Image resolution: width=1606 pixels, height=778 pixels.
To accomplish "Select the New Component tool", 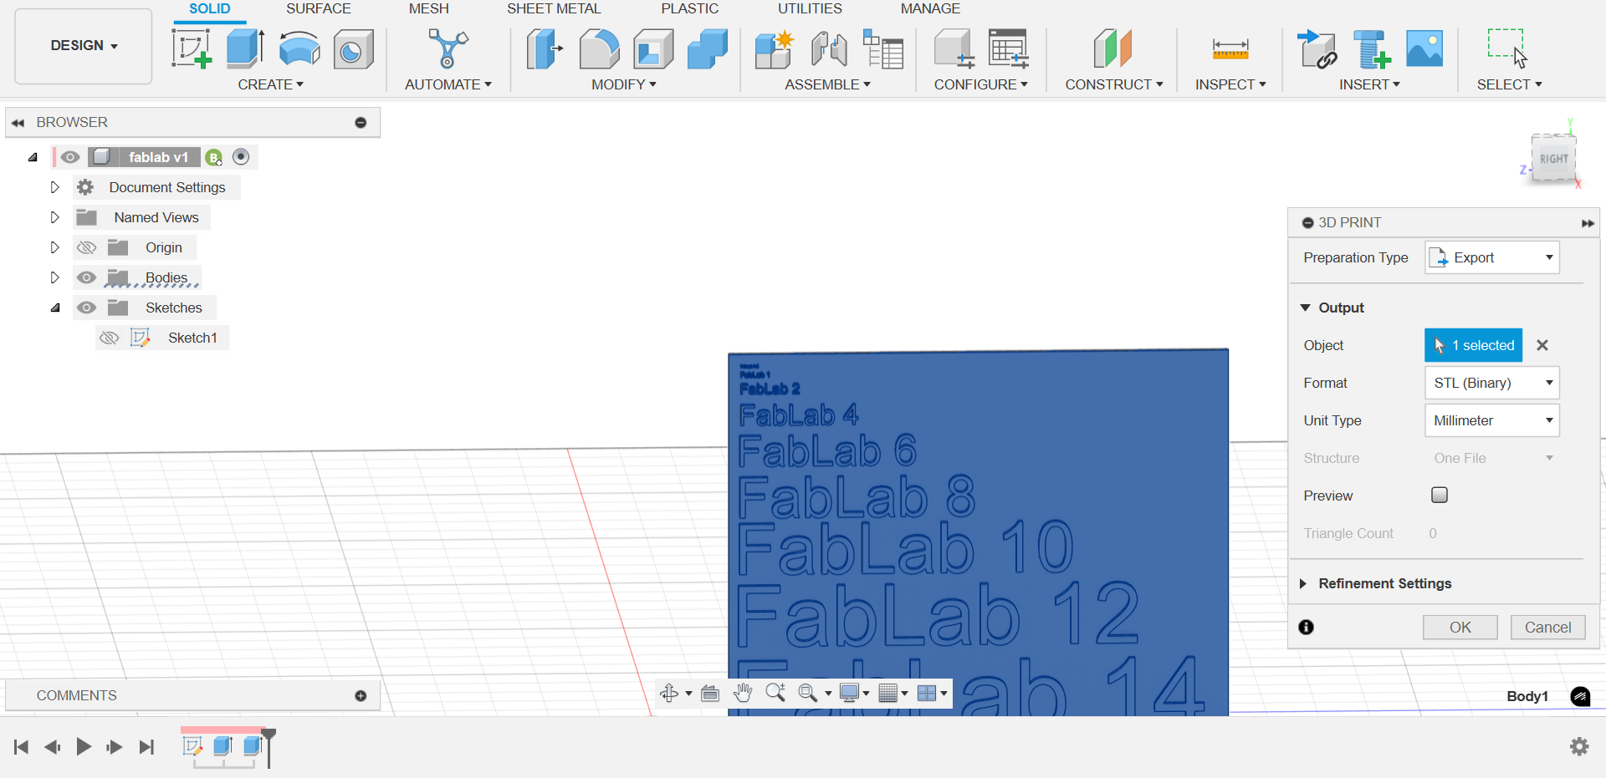I will pyautogui.click(x=774, y=48).
